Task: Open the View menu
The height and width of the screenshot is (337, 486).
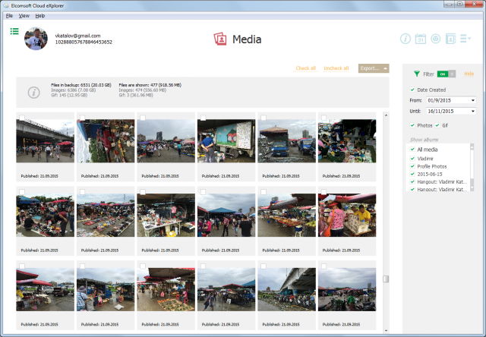Action: pos(24,15)
